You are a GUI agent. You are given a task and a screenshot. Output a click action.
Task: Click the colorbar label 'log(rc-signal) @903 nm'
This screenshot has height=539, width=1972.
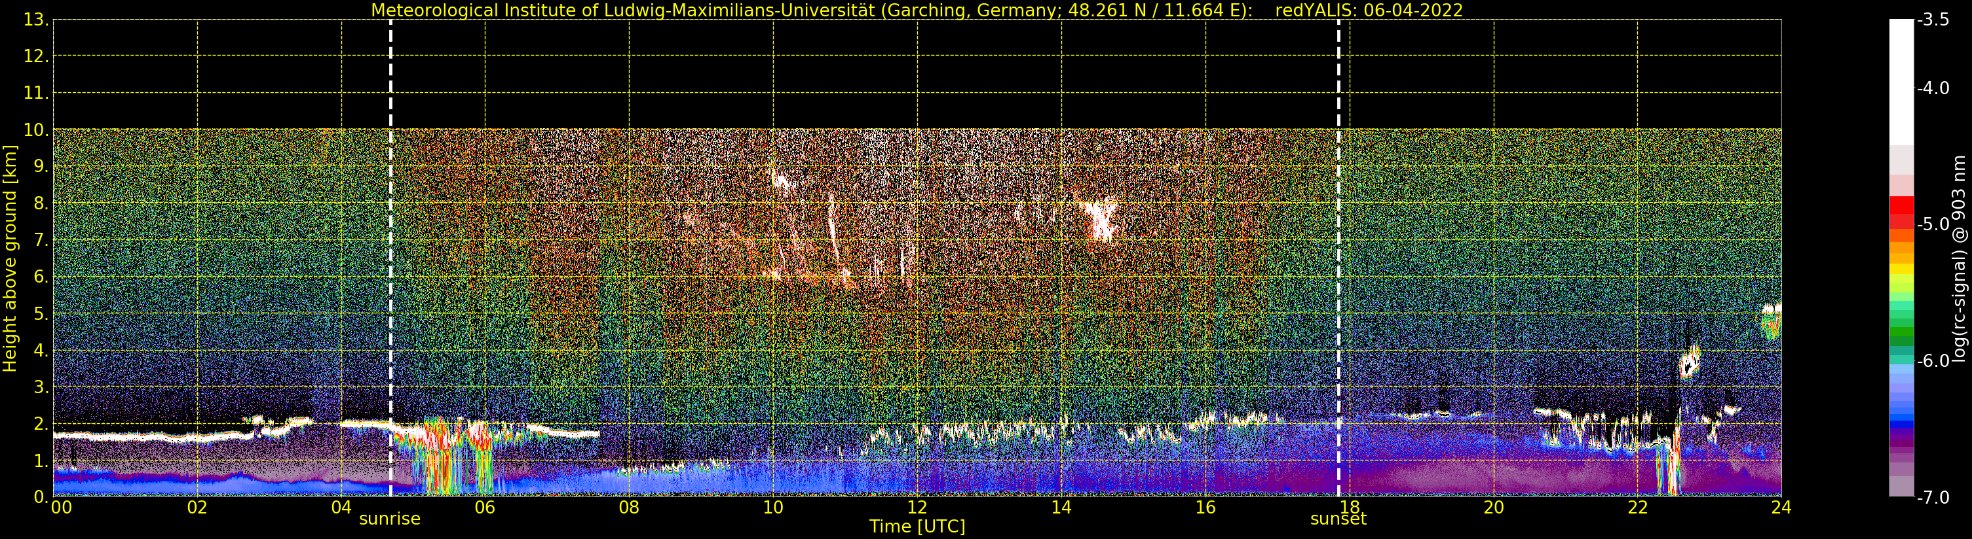point(1958,258)
